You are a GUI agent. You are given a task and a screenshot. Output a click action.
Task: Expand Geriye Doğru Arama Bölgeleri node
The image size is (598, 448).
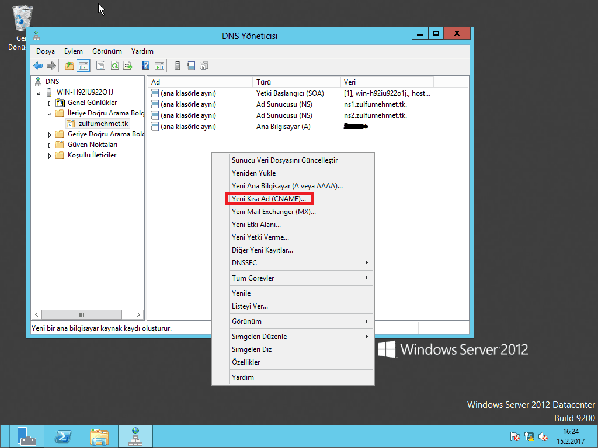(50, 135)
